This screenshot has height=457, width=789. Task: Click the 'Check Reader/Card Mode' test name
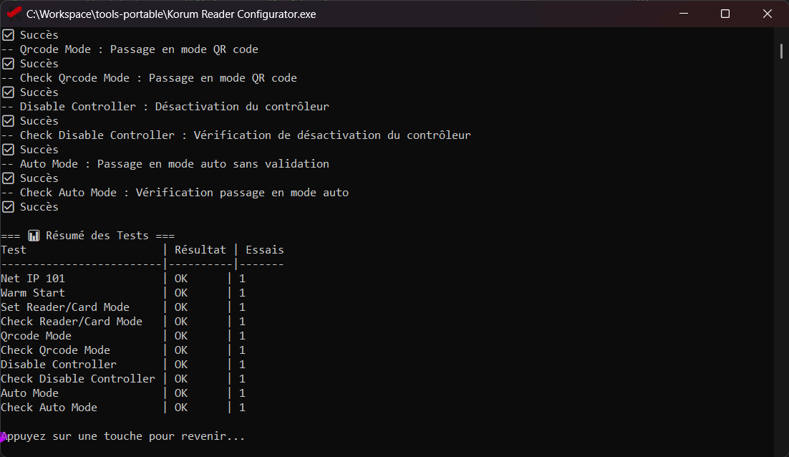pyautogui.click(x=72, y=322)
